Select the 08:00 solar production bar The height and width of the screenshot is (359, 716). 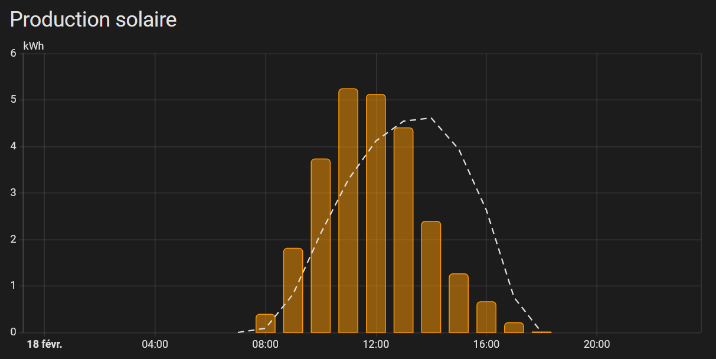266,324
